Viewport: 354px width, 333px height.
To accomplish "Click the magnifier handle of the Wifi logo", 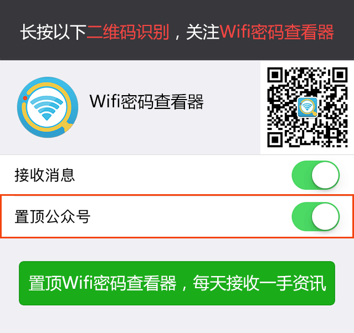I will [68, 127].
